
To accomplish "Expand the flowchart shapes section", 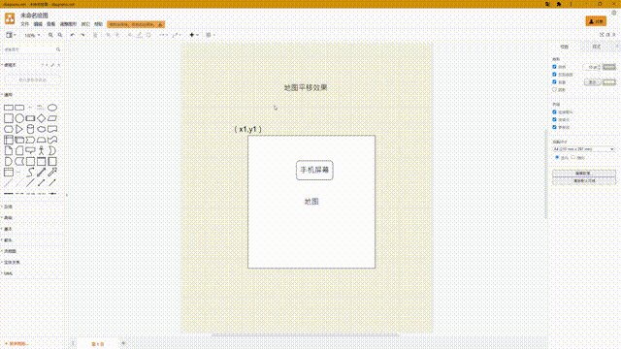I will pos(10,251).
